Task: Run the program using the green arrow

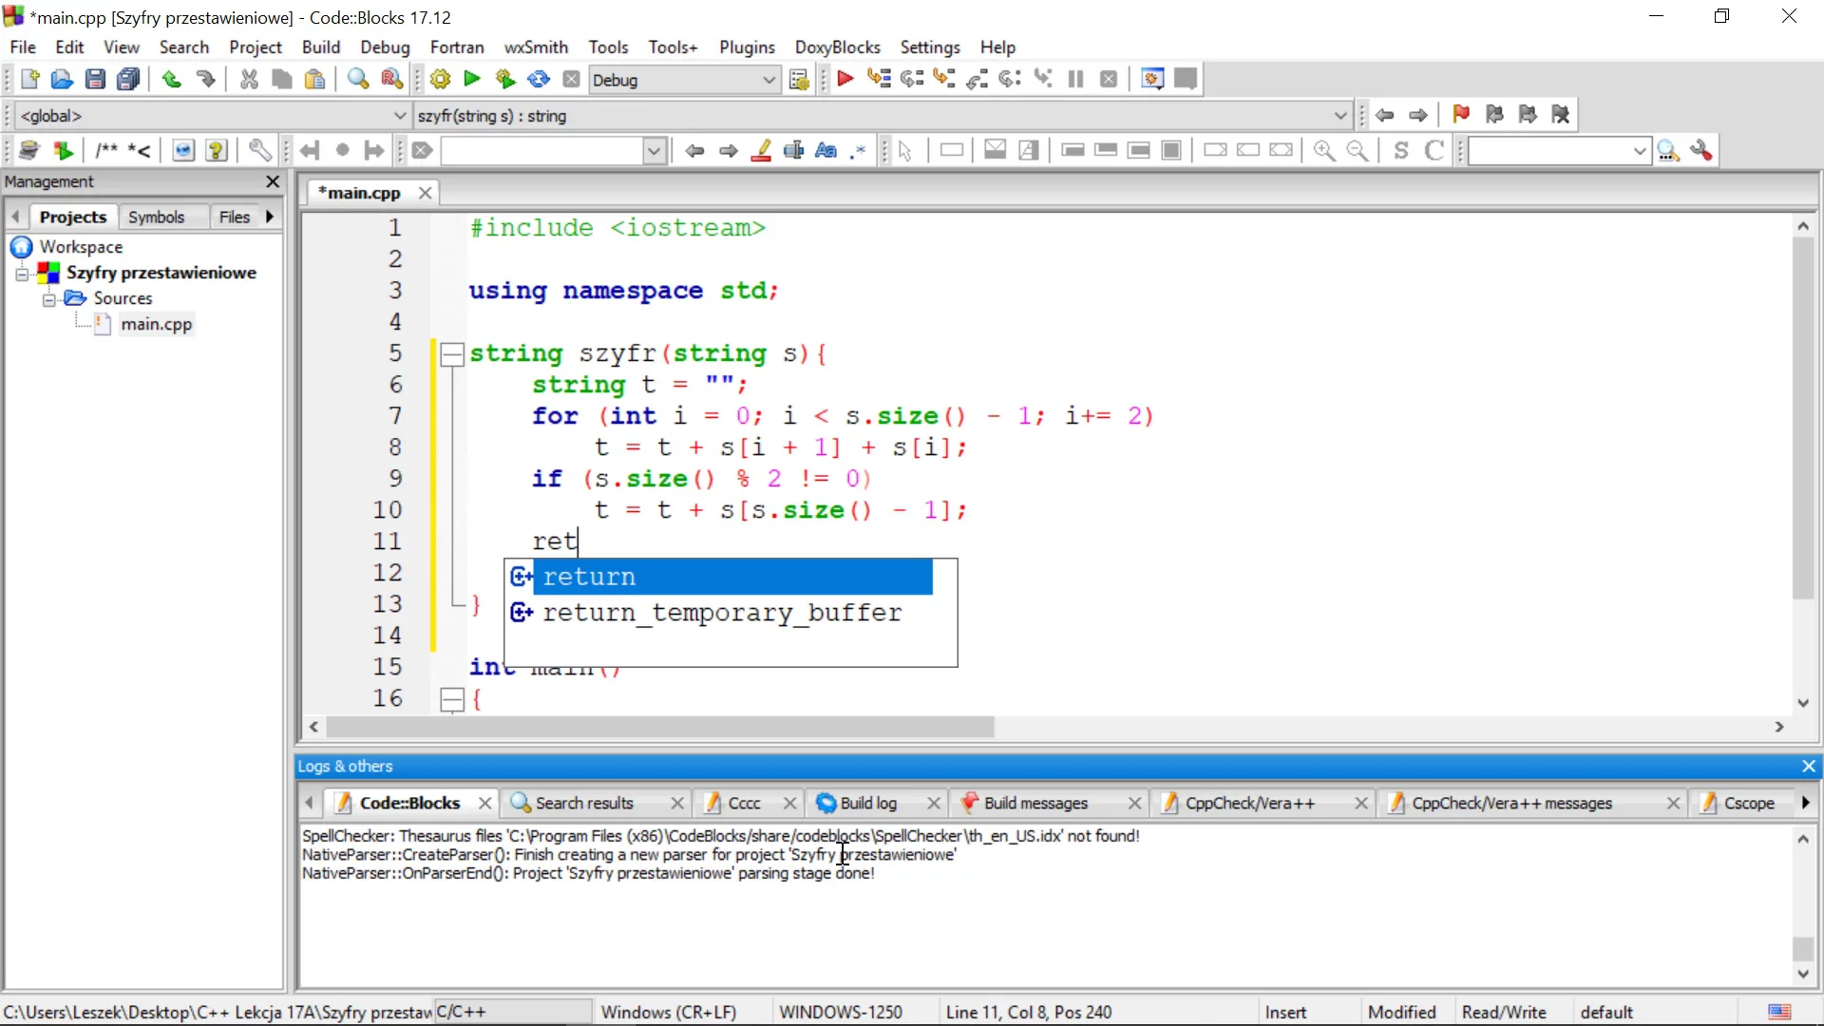Action: (x=472, y=79)
